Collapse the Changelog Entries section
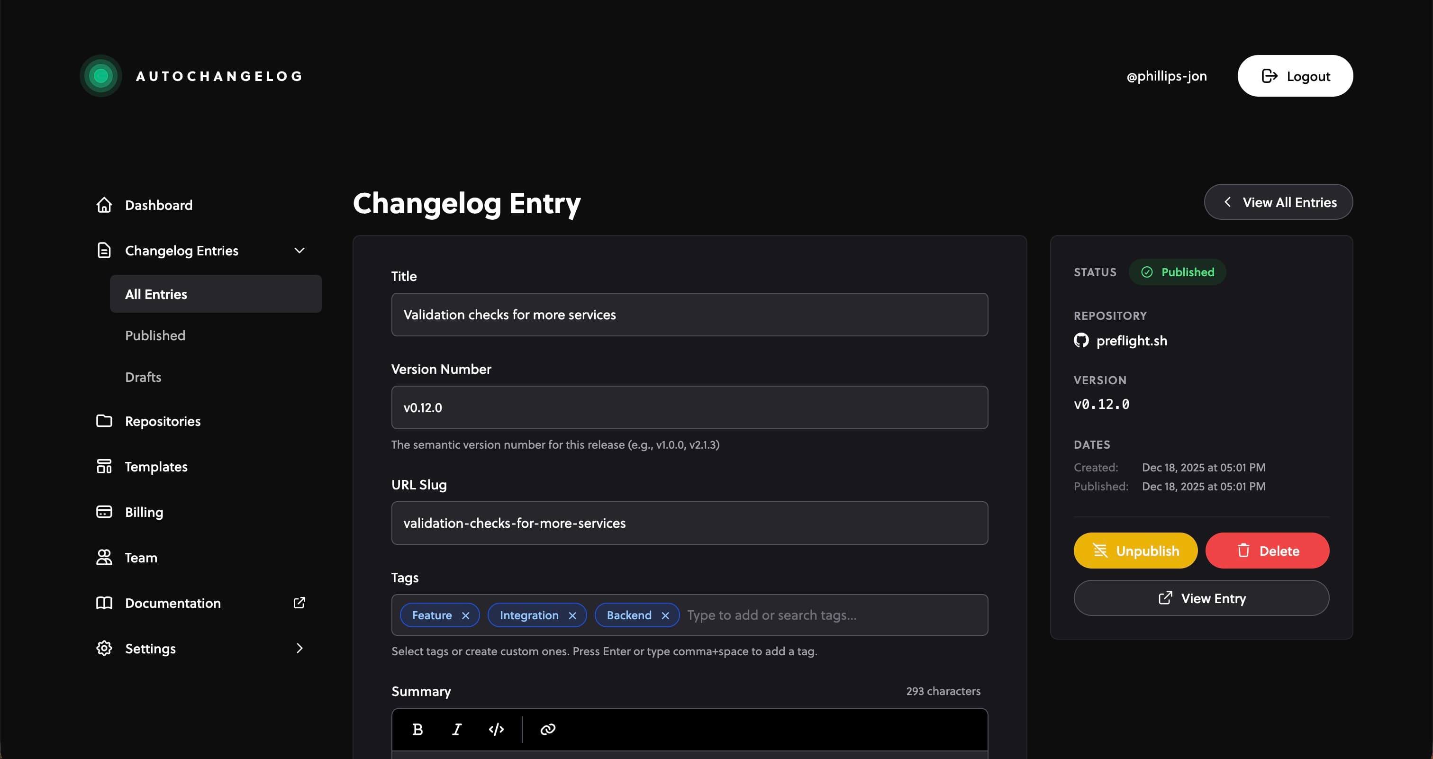Viewport: 1433px width, 759px height. tap(299, 250)
